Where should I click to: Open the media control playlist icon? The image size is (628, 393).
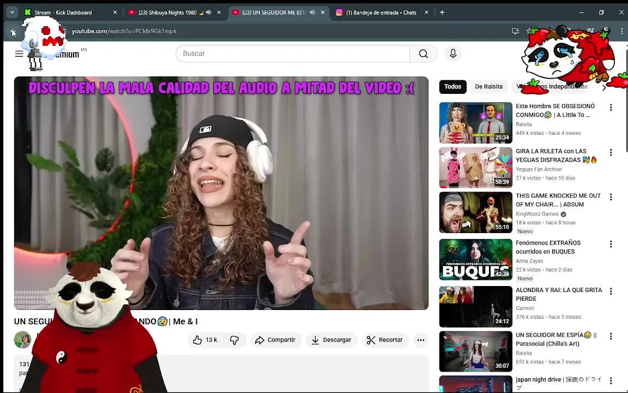pyautogui.click(x=590, y=31)
